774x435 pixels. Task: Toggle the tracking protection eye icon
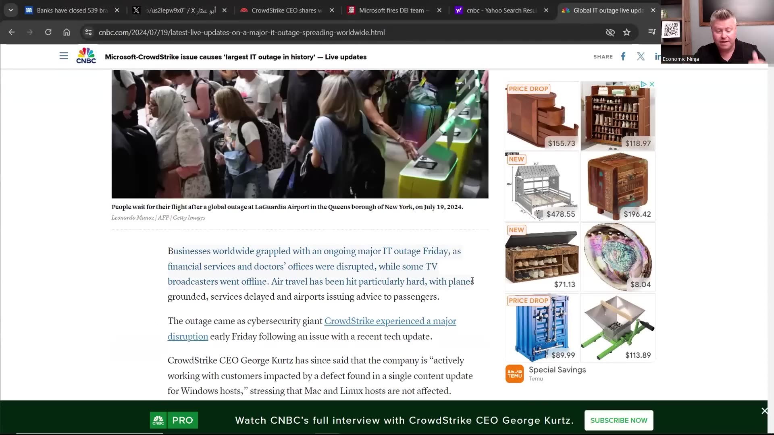coord(610,32)
